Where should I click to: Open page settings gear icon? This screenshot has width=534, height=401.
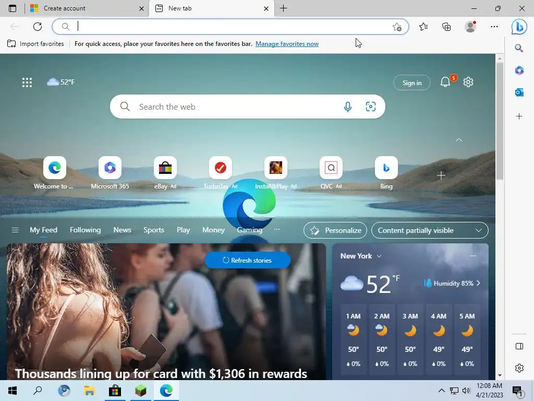point(468,82)
